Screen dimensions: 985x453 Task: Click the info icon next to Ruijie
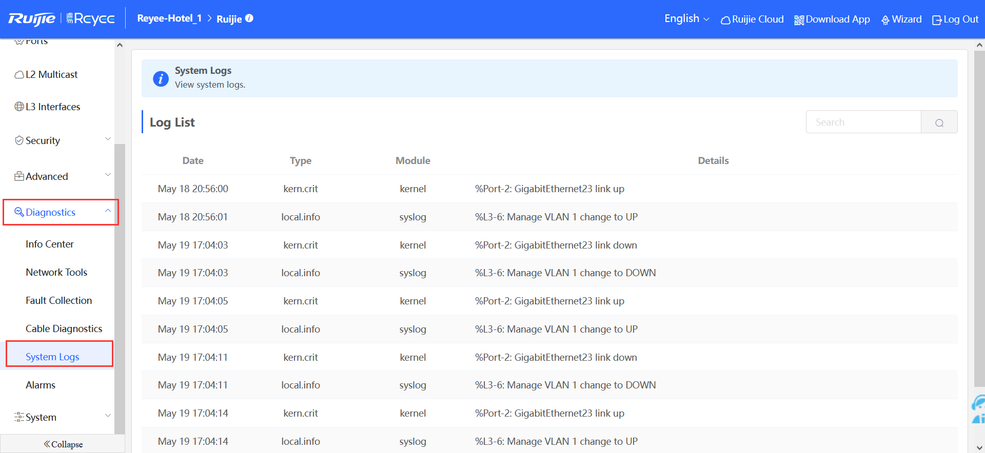coord(249,18)
